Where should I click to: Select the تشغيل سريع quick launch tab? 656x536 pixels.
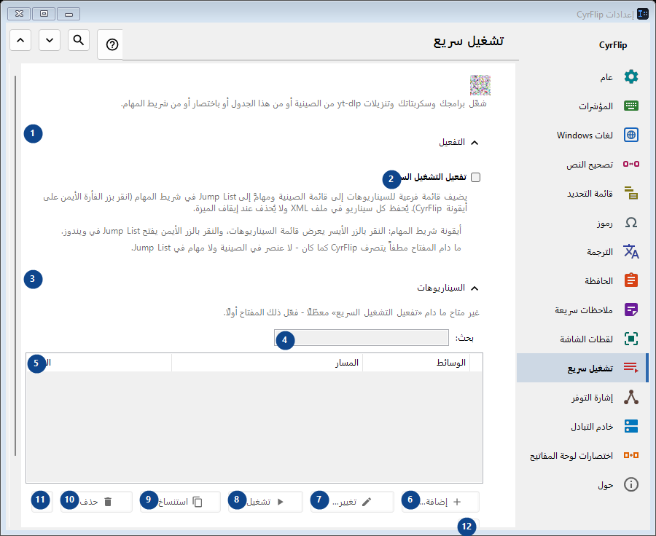point(582,368)
